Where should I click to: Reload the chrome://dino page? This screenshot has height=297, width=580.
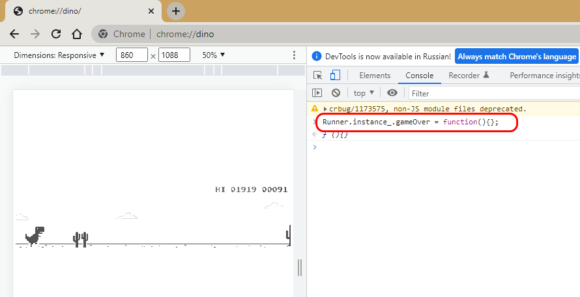click(56, 34)
